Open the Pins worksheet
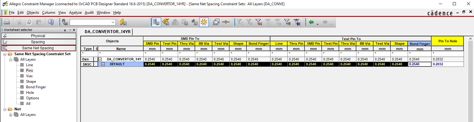 click(29, 71)
